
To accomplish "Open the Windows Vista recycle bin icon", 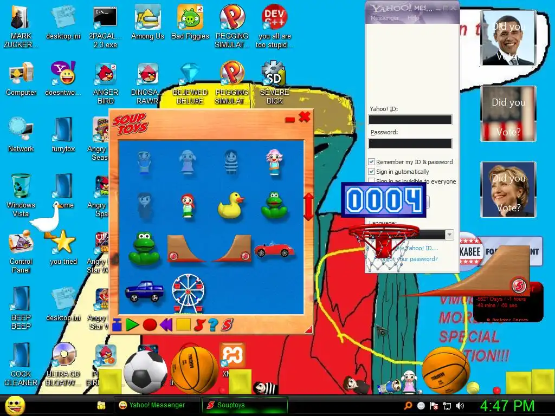I will click(21, 195).
